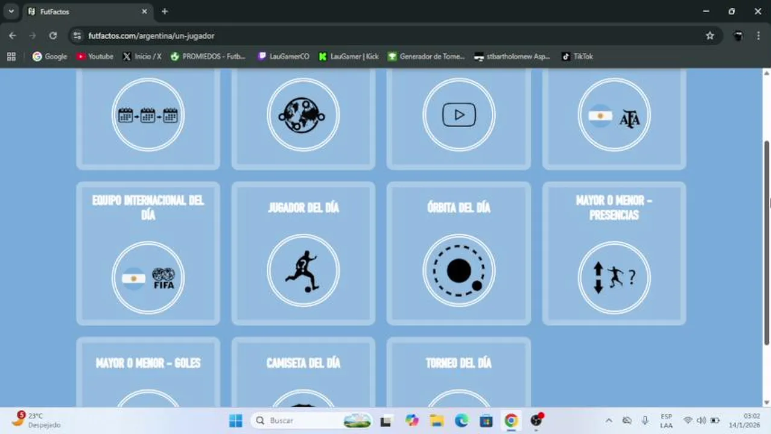This screenshot has height=434, width=771.
Task: Select the FutFactos browser tab
Action: tap(87, 11)
